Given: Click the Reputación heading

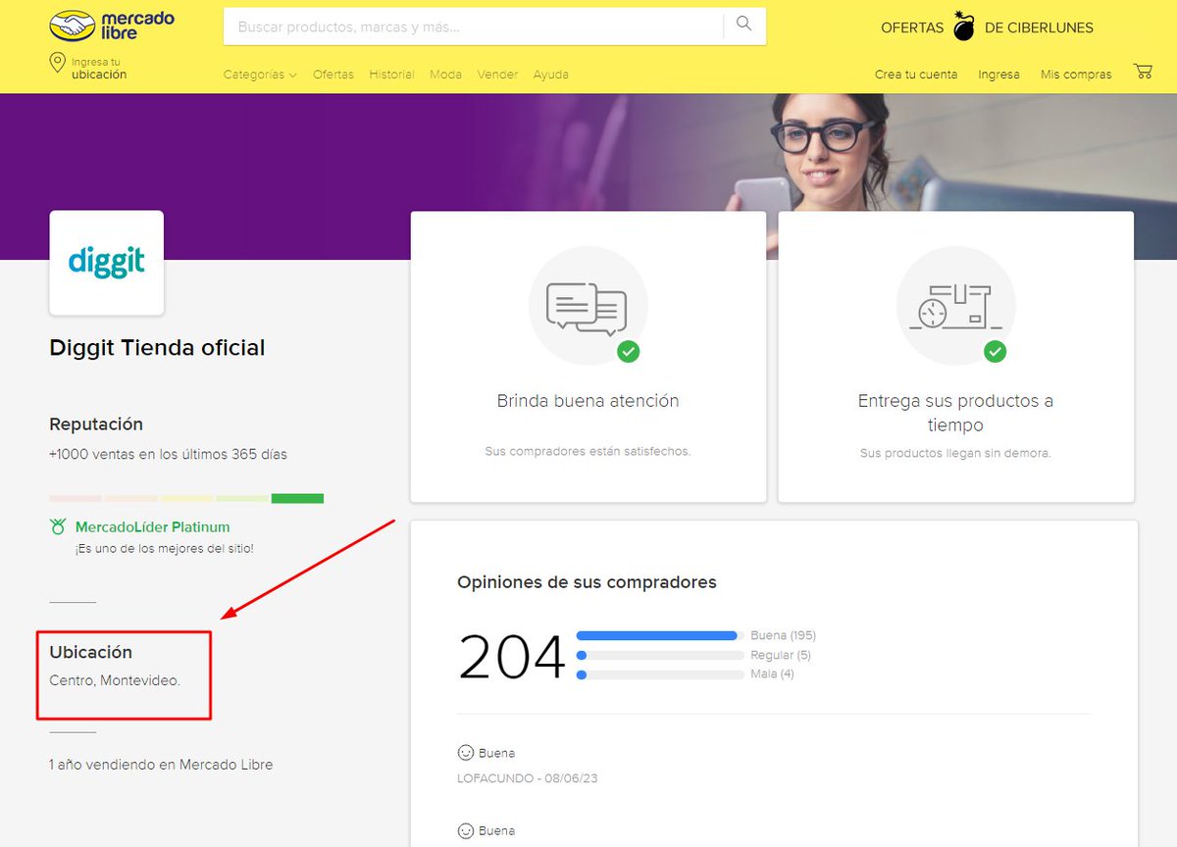Looking at the screenshot, I should tap(96, 424).
